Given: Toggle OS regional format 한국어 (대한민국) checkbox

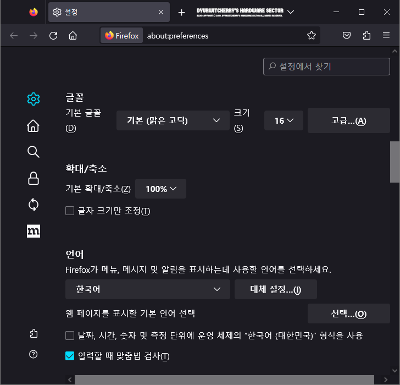Looking at the screenshot, I should [x=70, y=335].
